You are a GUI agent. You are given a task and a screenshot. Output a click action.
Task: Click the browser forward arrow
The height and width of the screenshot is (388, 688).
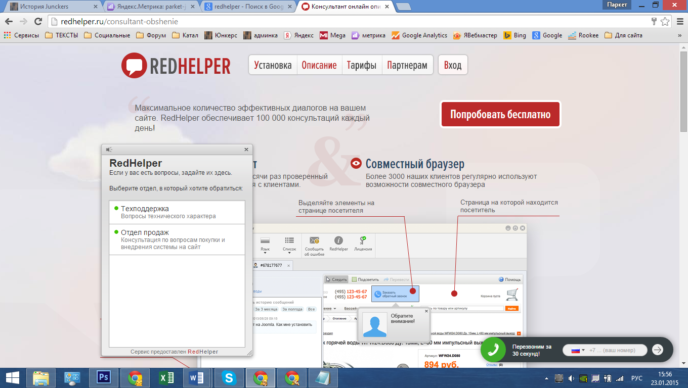pos(23,22)
